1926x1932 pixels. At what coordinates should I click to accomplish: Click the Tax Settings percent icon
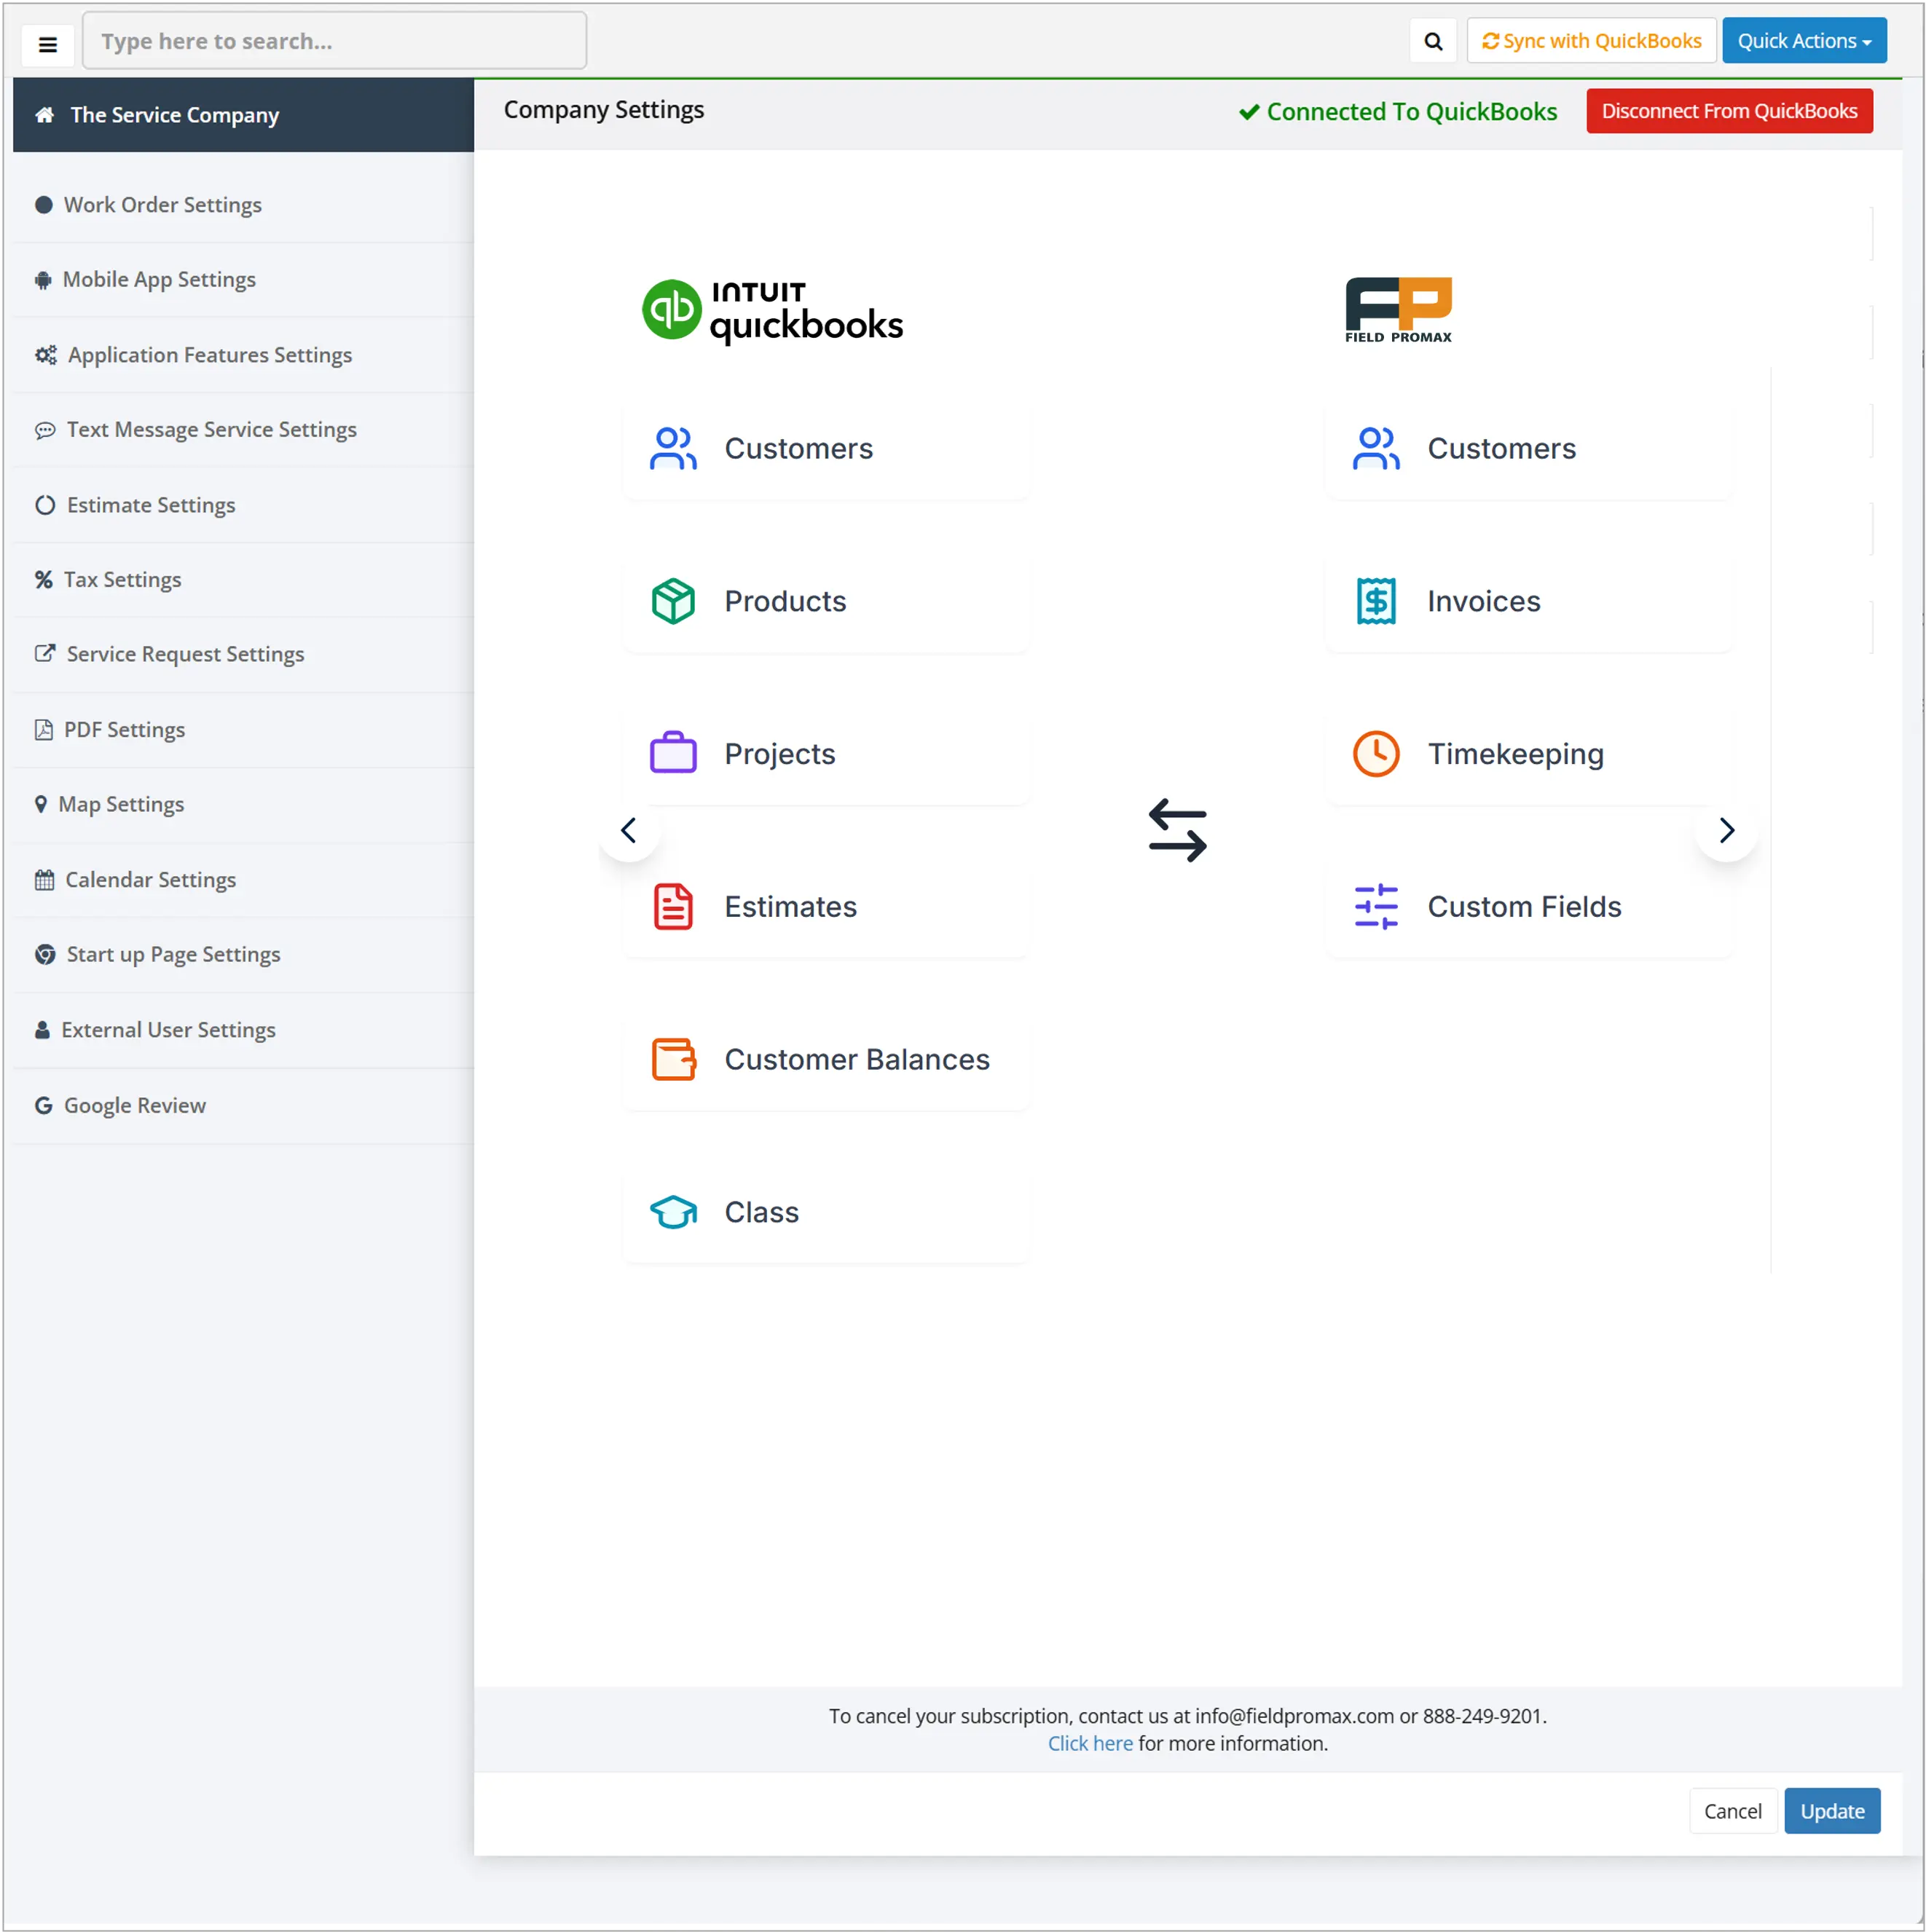(43, 580)
